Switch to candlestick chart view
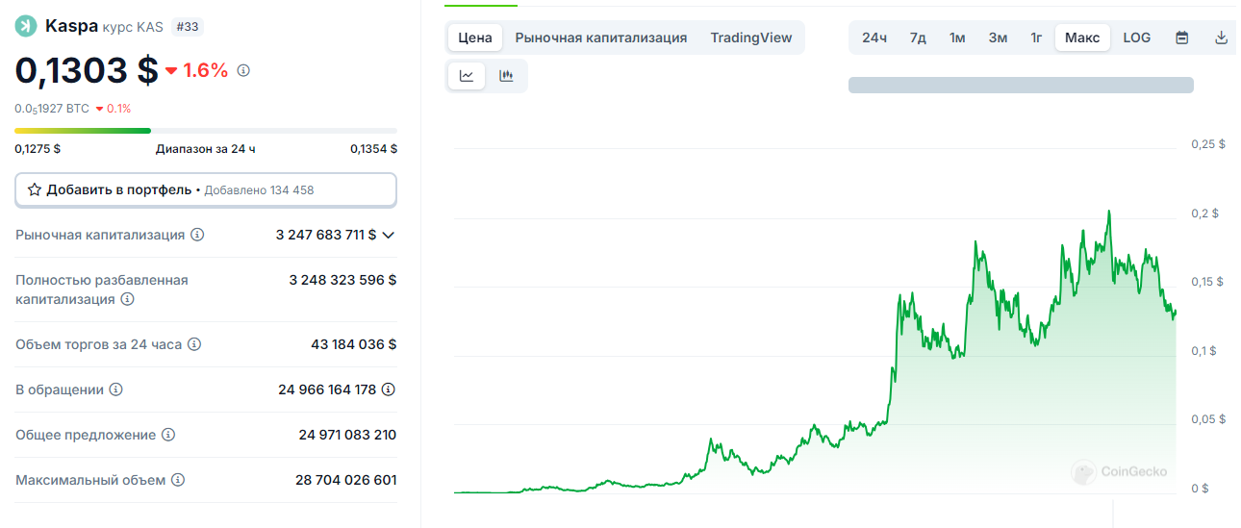Screen dimensions: 1241x528 (506, 76)
